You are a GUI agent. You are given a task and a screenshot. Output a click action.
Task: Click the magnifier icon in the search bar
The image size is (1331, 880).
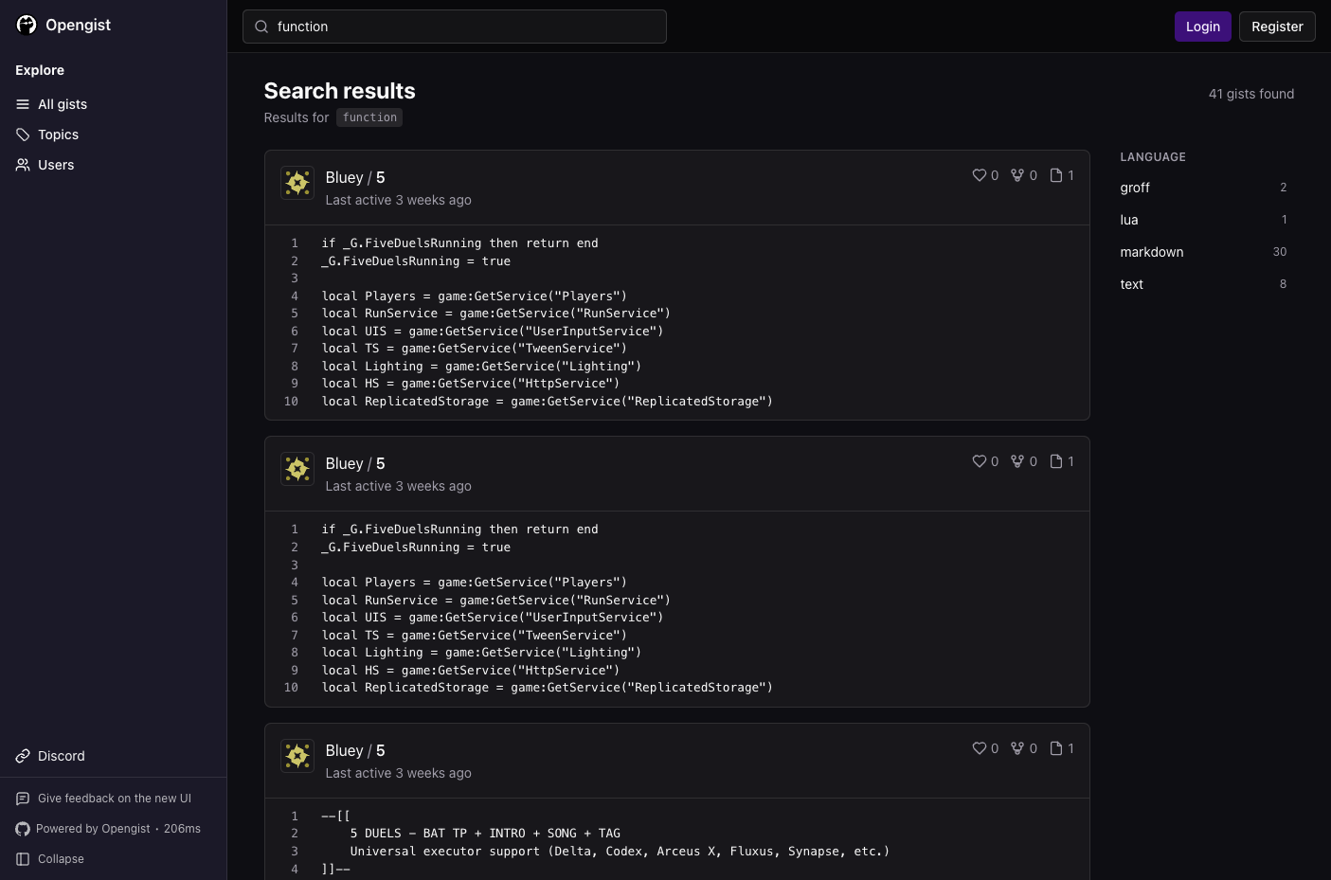click(261, 27)
